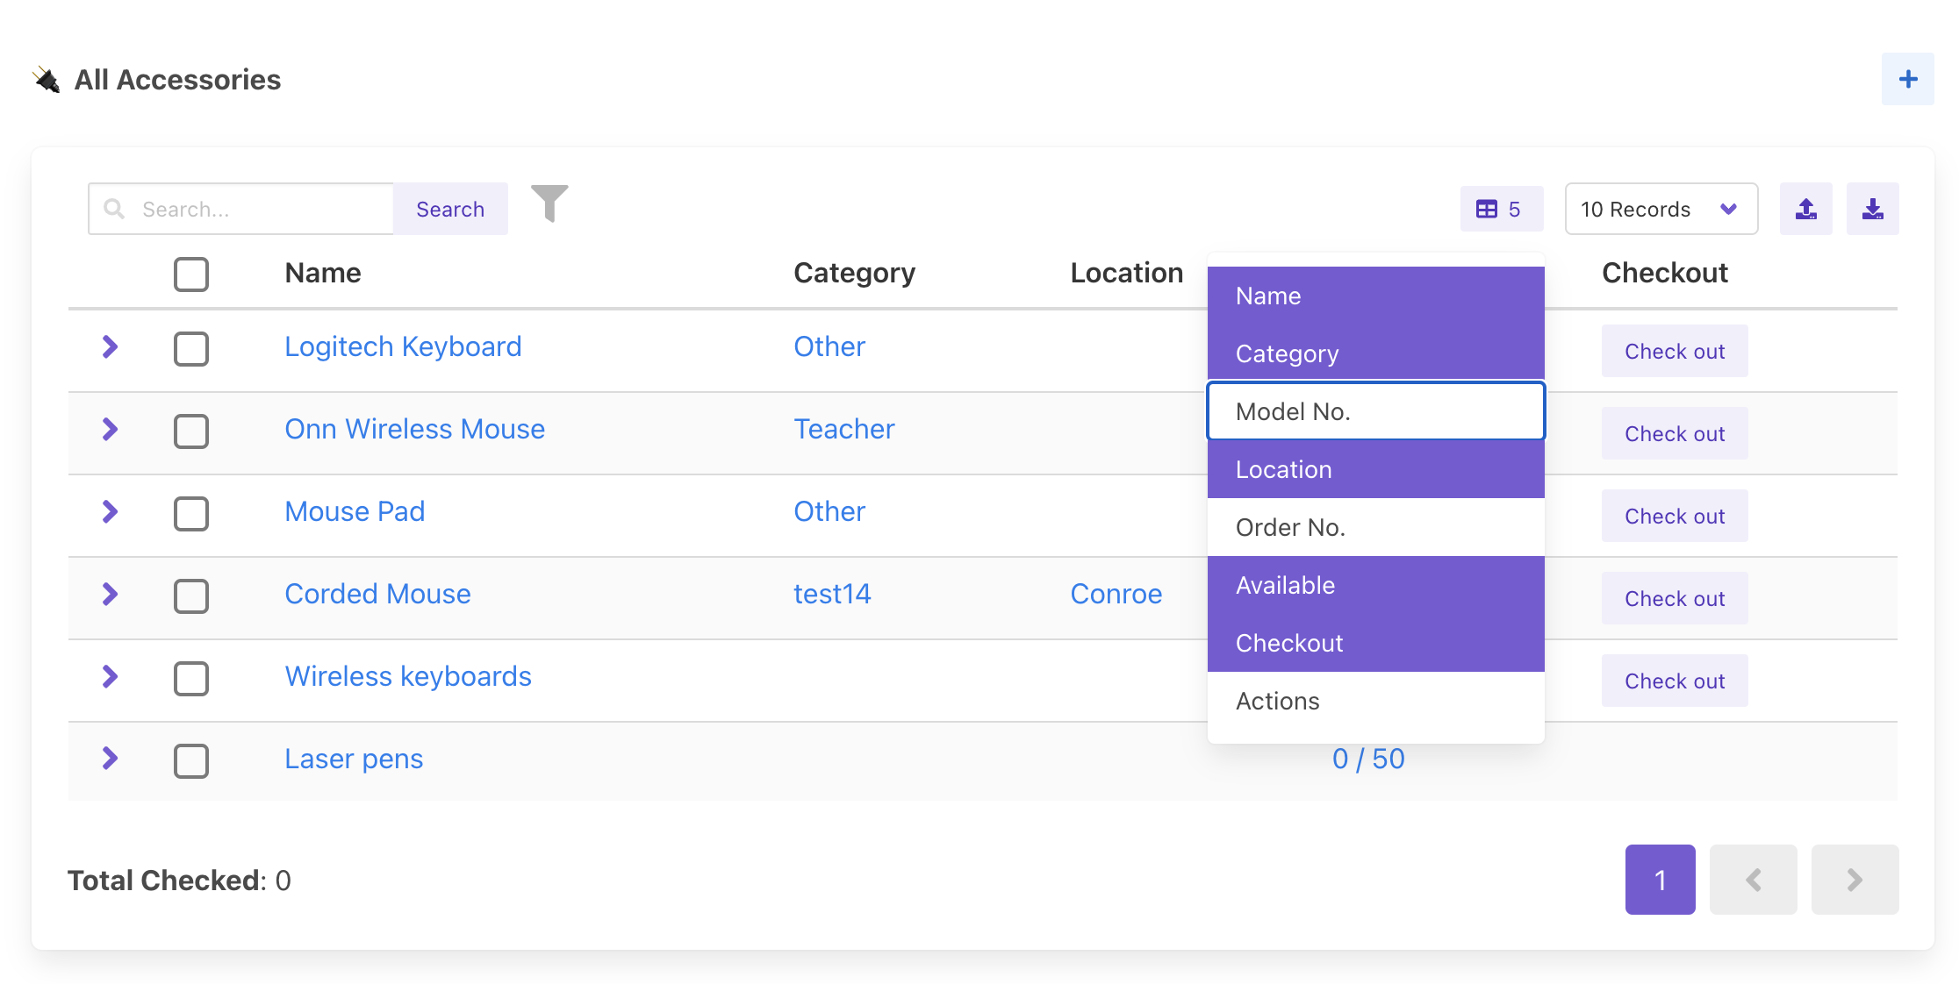Image resolution: width=1959 pixels, height=984 pixels.
Task: Select Order No. in column menu
Action: (1374, 527)
